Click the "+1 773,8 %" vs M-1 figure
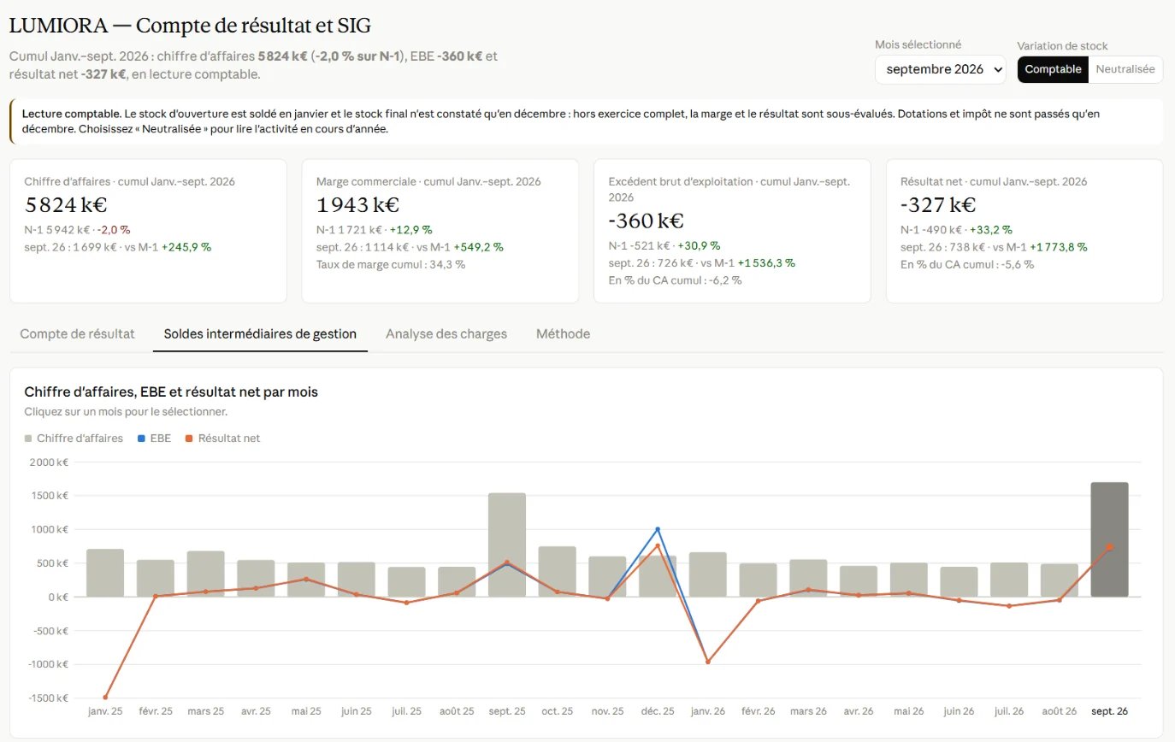Screen dimensions: 1175x742 coord(1059,247)
